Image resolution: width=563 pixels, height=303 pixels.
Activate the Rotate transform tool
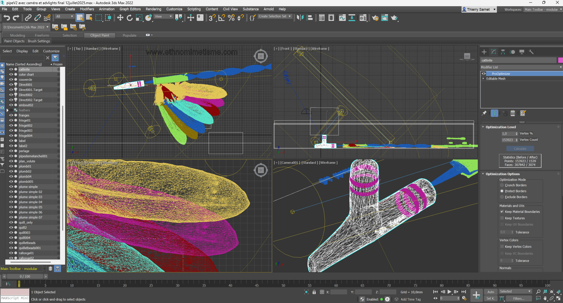pyautogui.click(x=130, y=18)
